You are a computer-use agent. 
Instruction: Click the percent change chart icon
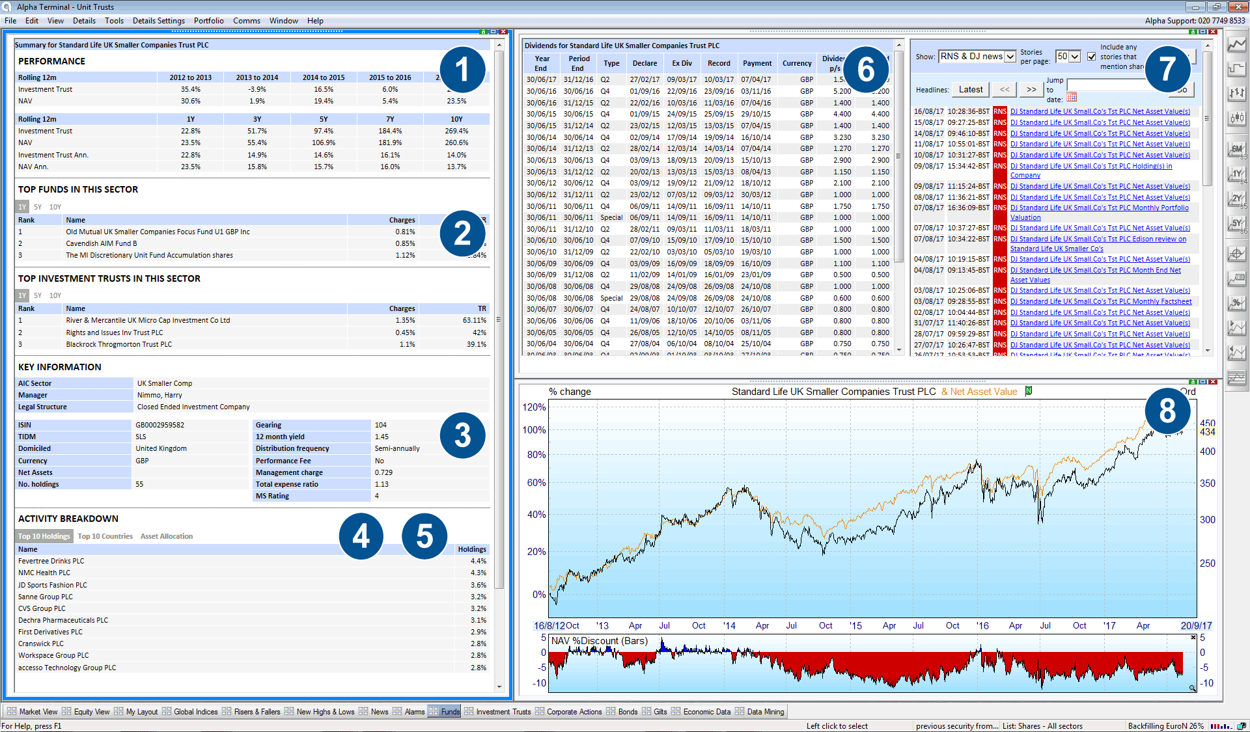(x=1236, y=303)
